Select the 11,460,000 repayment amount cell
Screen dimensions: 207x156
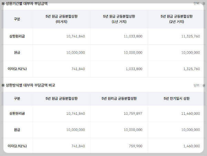coord(190,113)
